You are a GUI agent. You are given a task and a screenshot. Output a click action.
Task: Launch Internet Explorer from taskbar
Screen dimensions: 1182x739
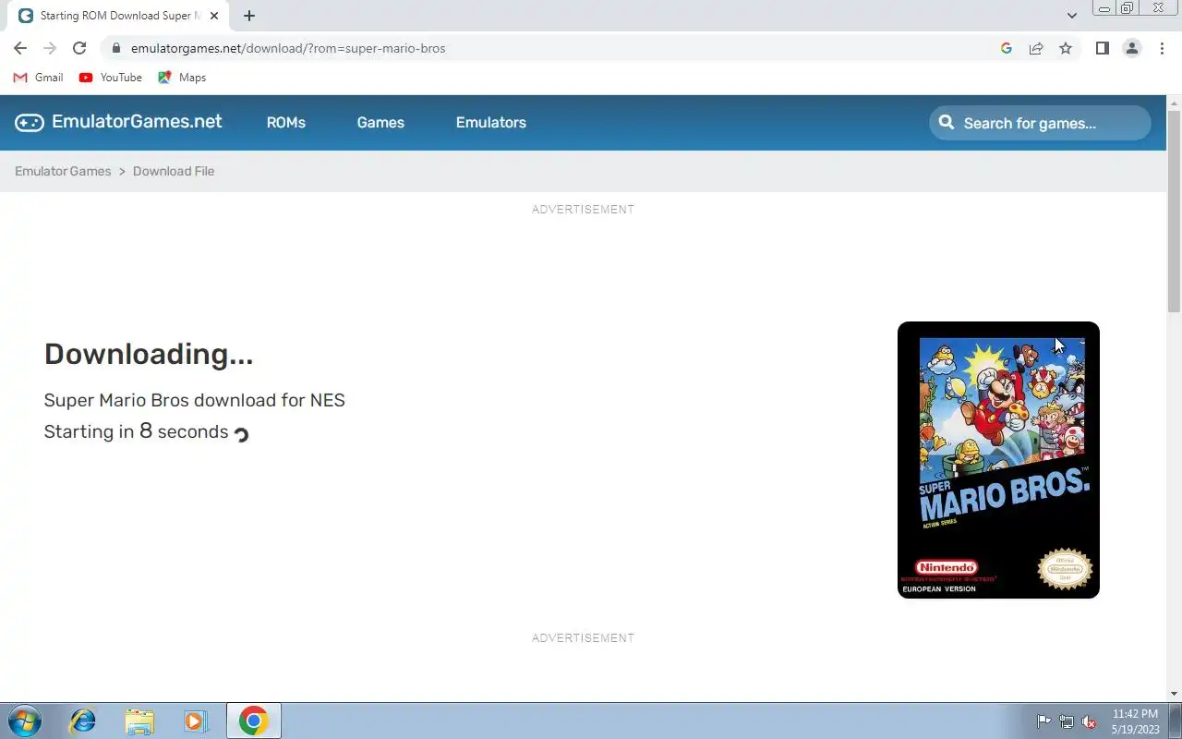tap(83, 721)
